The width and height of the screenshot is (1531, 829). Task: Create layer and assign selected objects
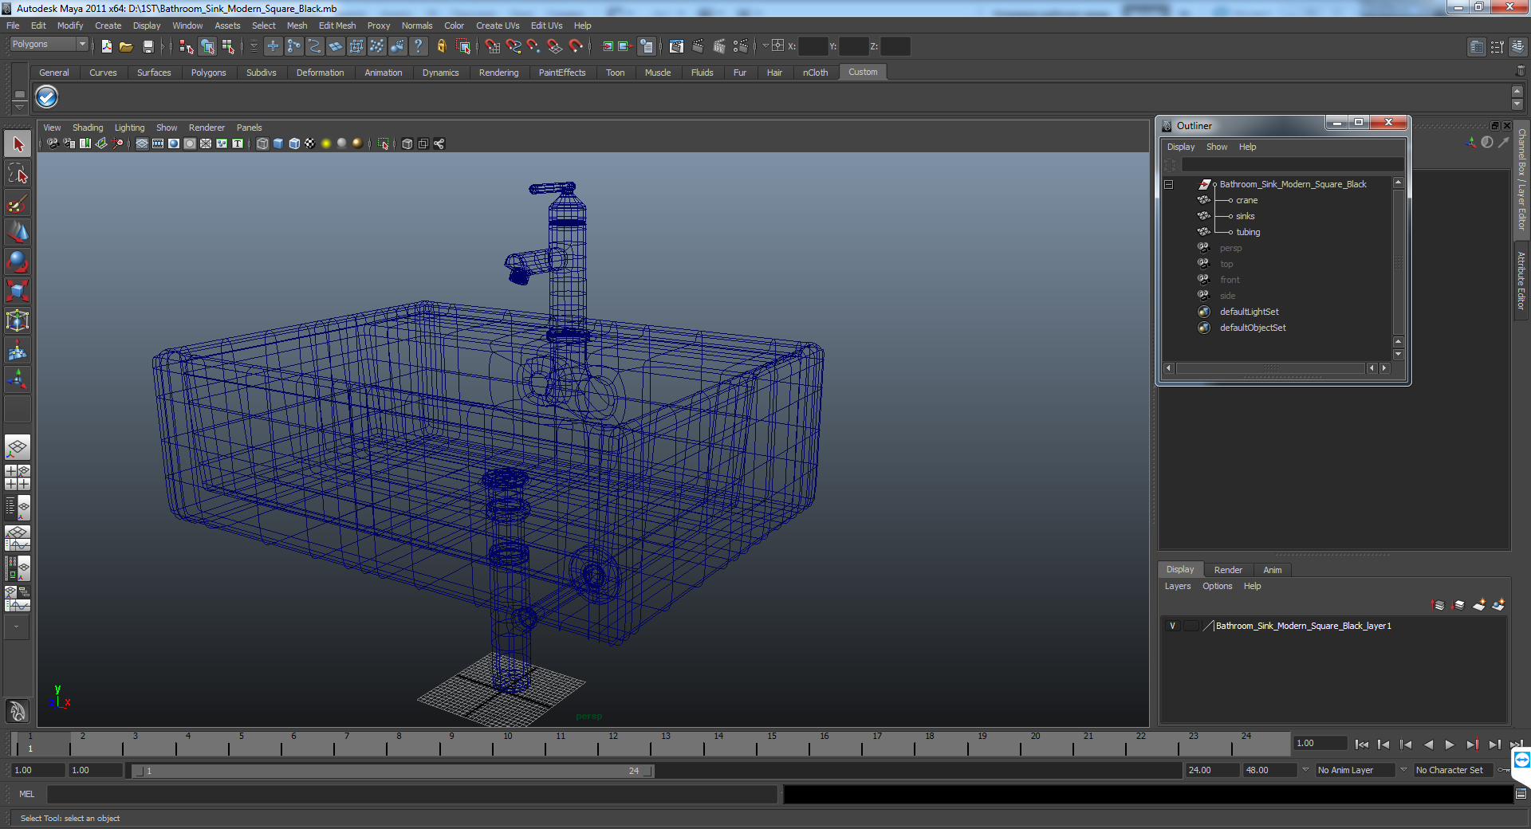pos(1498,605)
